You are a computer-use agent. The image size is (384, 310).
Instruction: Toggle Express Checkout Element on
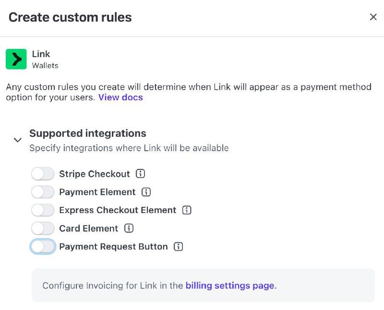(43, 210)
